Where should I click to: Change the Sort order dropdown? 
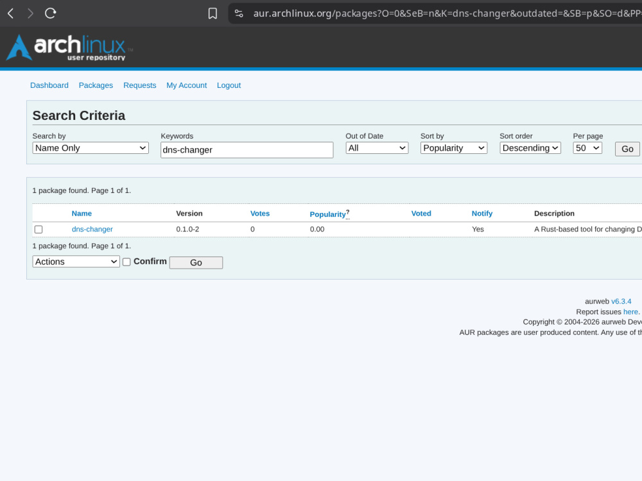point(530,148)
